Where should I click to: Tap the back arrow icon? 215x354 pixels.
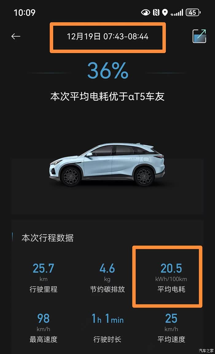16,36
